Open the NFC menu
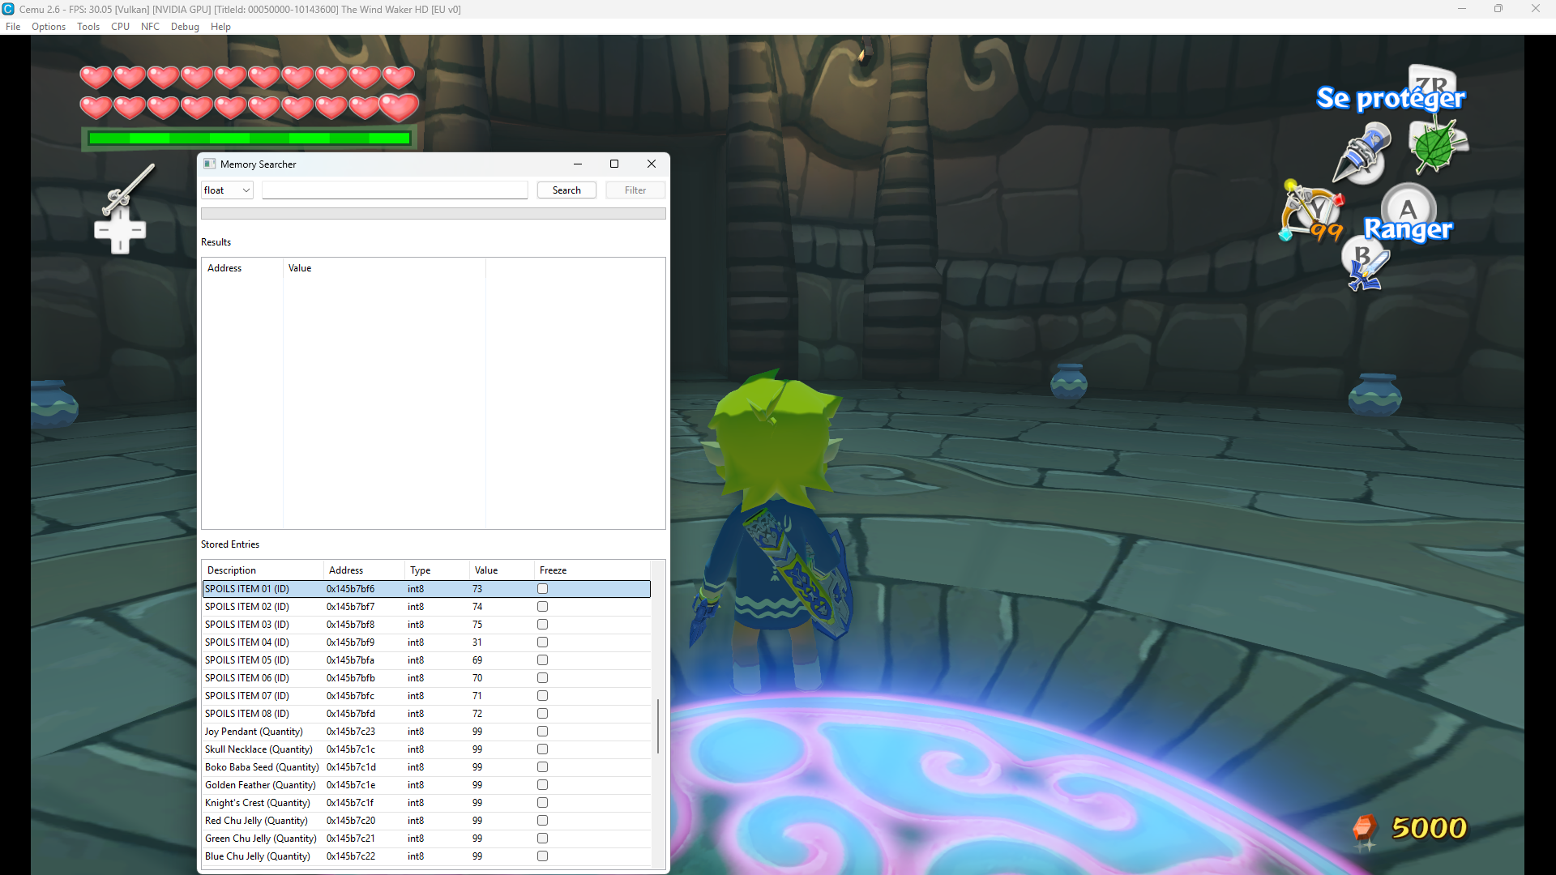This screenshot has height=875, width=1556. click(x=150, y=27)
